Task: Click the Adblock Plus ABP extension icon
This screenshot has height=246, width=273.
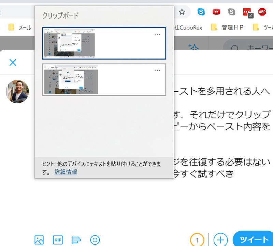Action: 262,12
